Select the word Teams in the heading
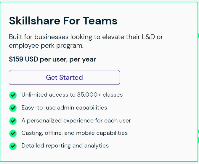This screenshot has height=164, width=199. point(100,21)
